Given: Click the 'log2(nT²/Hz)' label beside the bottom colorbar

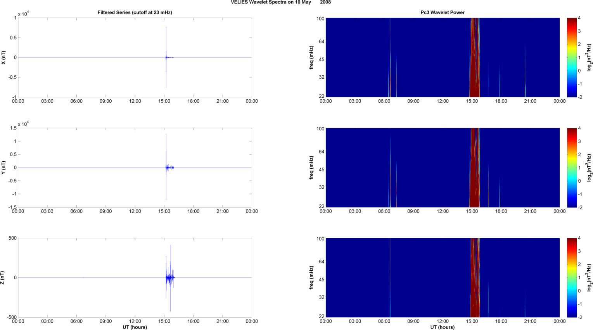Looking at the screenshot, I should [x=589, y=278].
